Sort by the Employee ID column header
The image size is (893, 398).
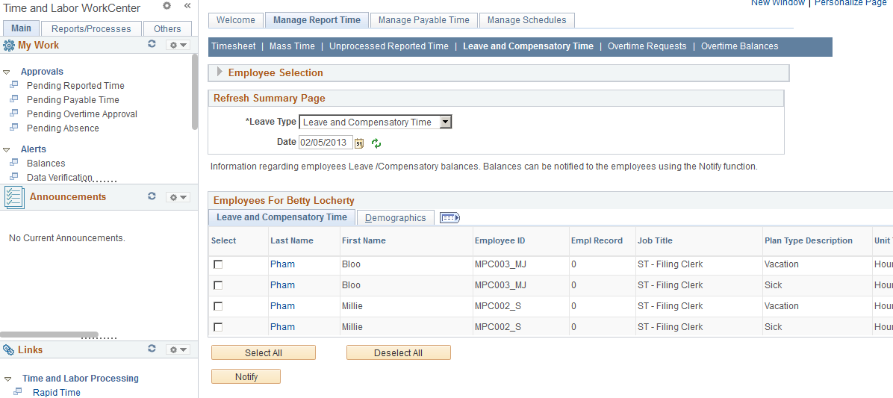500,240
